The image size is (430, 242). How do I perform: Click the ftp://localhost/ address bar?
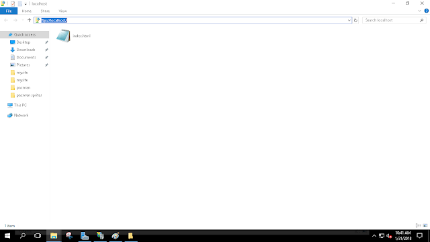pyautogui.click(x=193, y=20)
